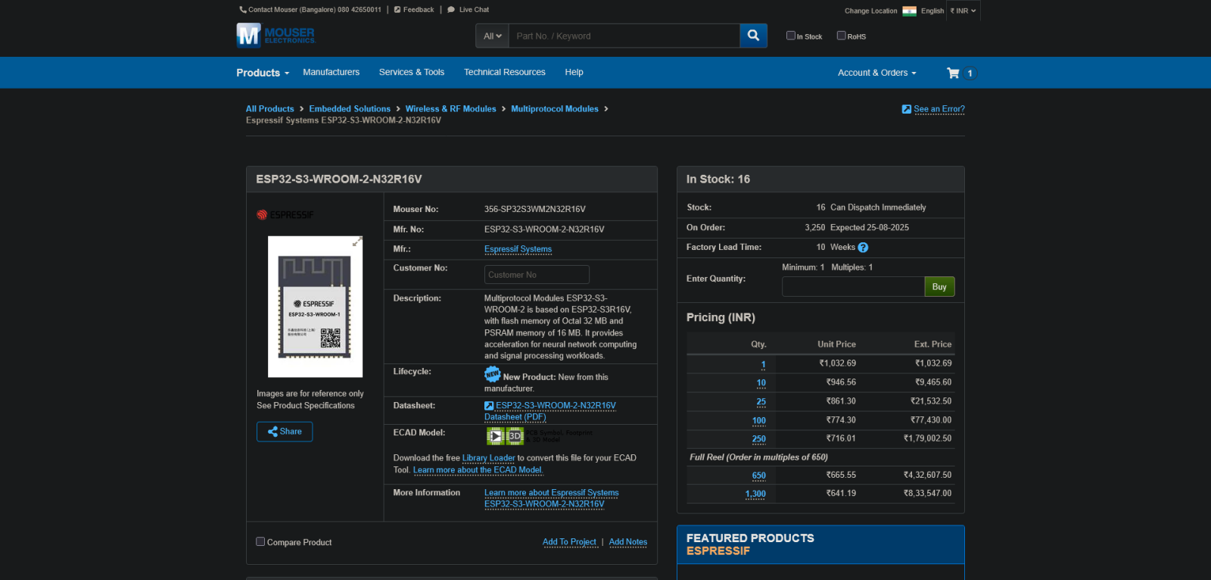Focus the Customer No input field
The width and height of the screenshot is (1211, 580).
click(537, 275)
